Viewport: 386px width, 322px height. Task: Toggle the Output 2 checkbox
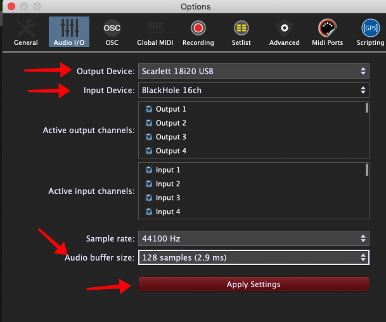pyautogui.click(x=149, y=123)
